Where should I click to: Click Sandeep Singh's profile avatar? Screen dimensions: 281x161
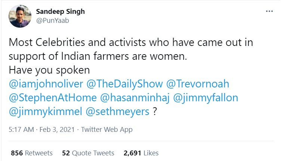[19, 17]
